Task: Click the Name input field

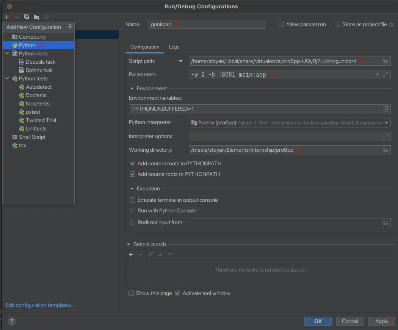Action: click(206, 24)
